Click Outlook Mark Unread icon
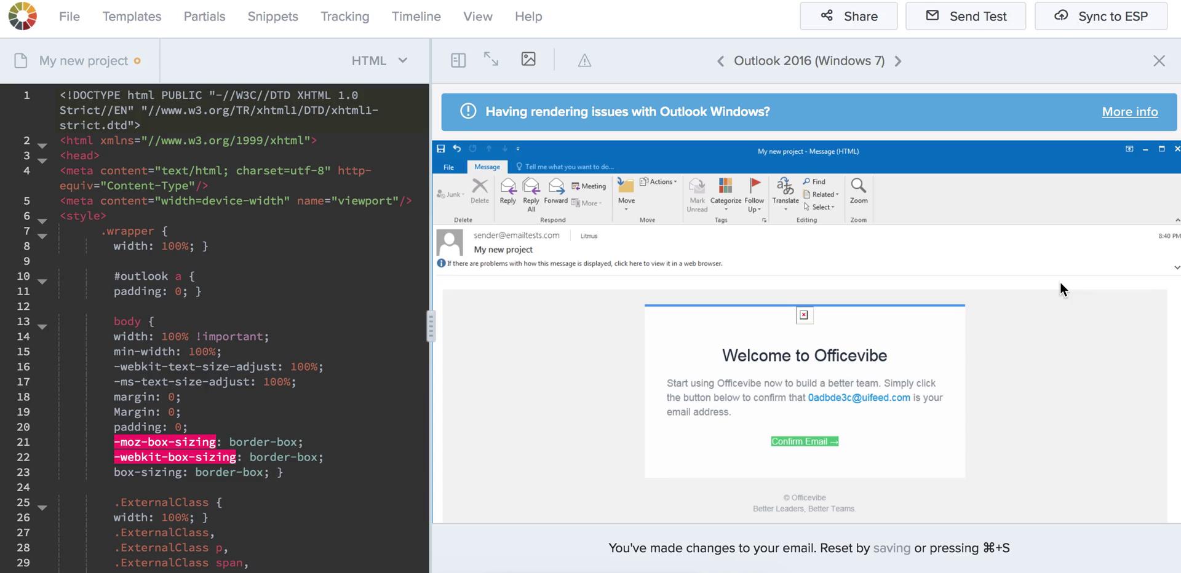Image resolution: width=1181 pixels, height=573 pixels. pos(697,194)
